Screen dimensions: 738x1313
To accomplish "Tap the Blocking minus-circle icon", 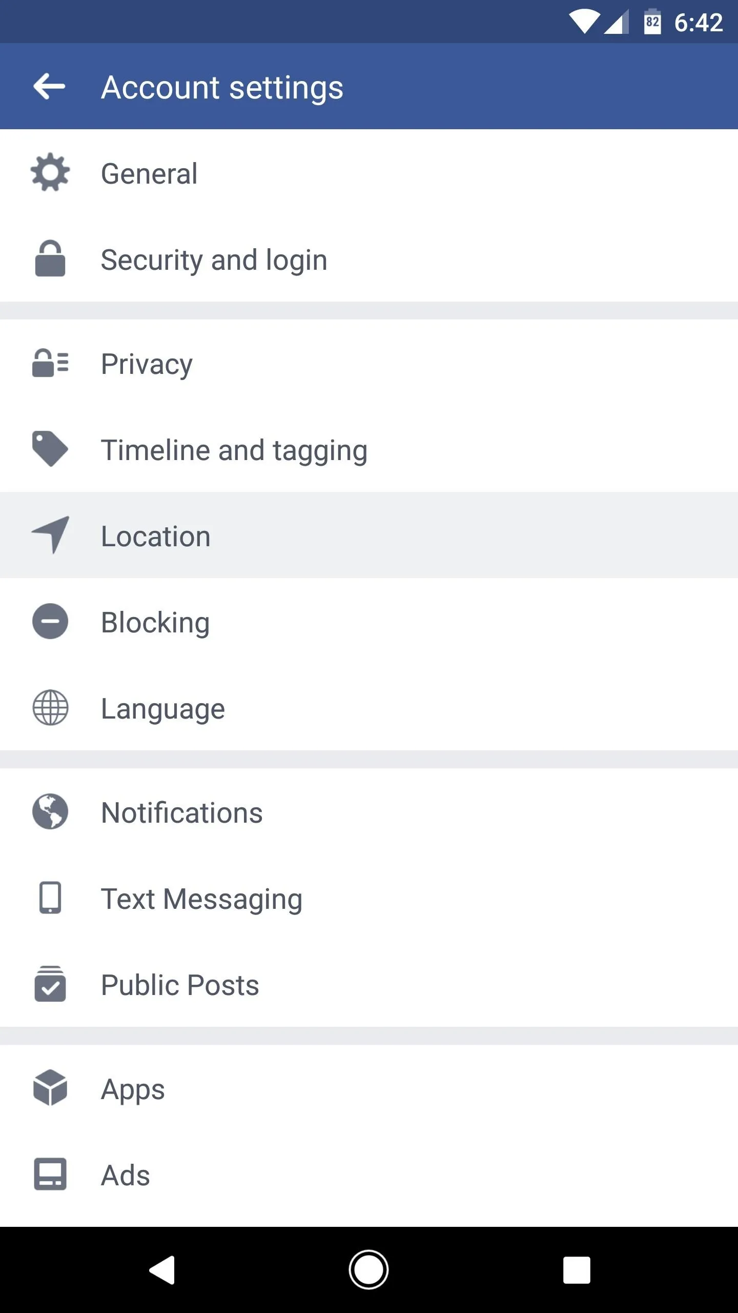I will (x=50, y=622).
